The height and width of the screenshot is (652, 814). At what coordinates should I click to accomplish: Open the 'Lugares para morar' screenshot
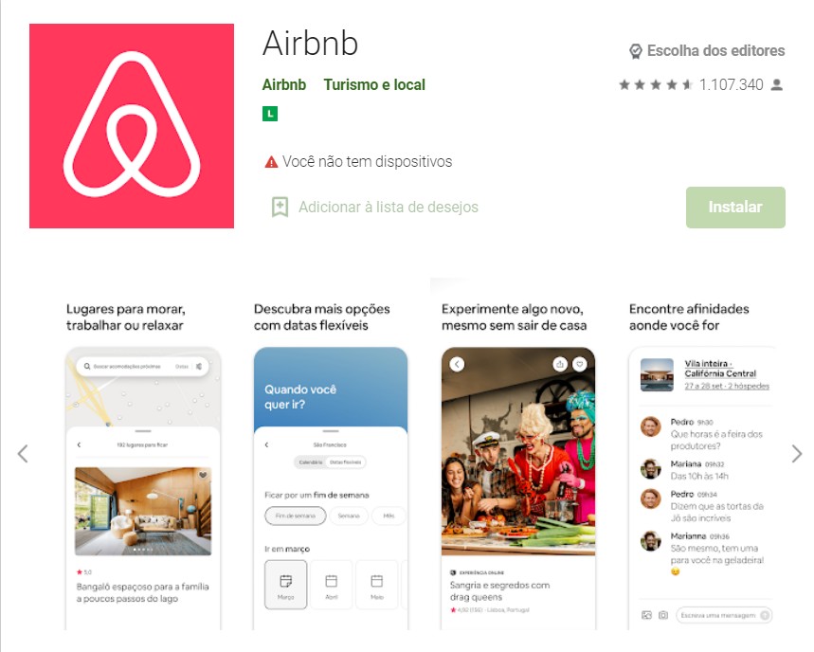pyautogui.click(x=143, y=488)
